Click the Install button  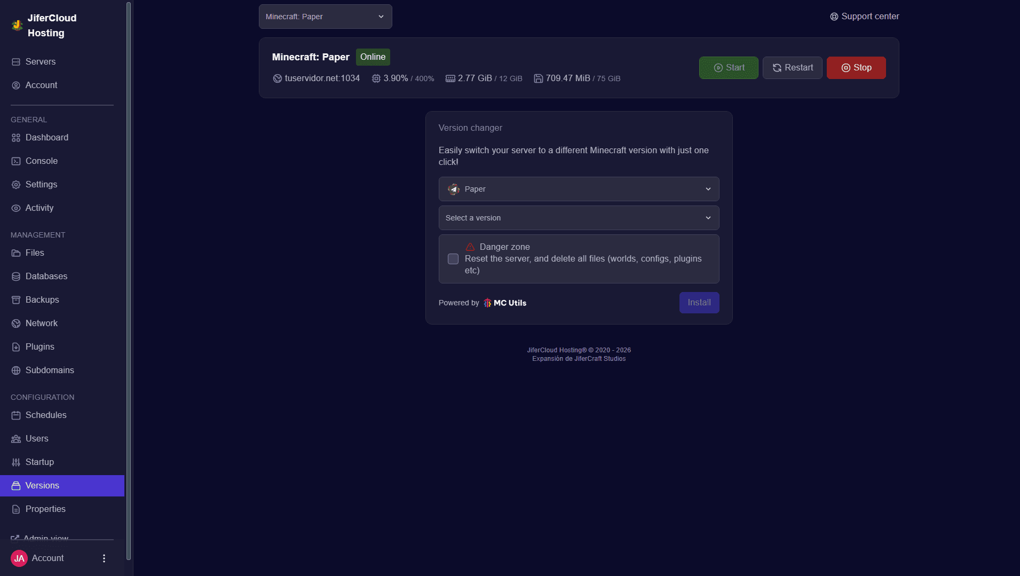pos(699,303)
